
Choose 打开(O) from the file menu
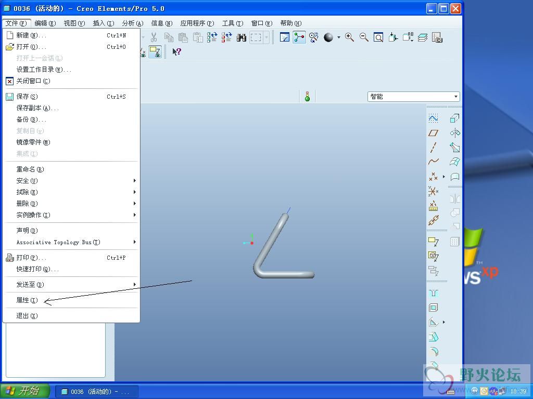pyautogui.click(x=71, y=47)
